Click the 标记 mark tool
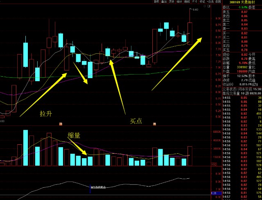Image resolution: width=262 pixels, height=200 pixels. 202,2
